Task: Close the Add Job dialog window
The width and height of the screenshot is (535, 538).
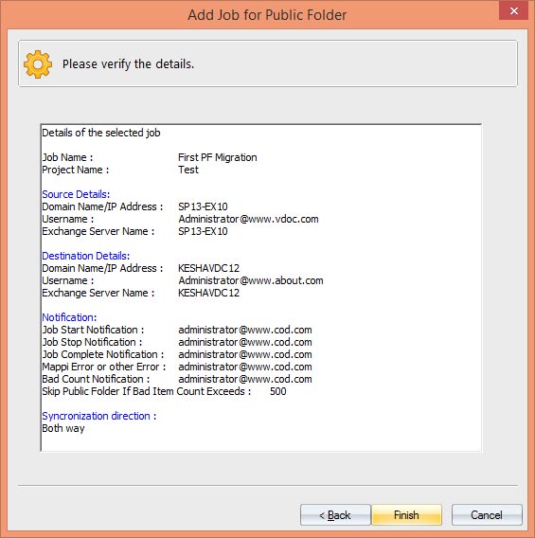Action: coord(513,10)
